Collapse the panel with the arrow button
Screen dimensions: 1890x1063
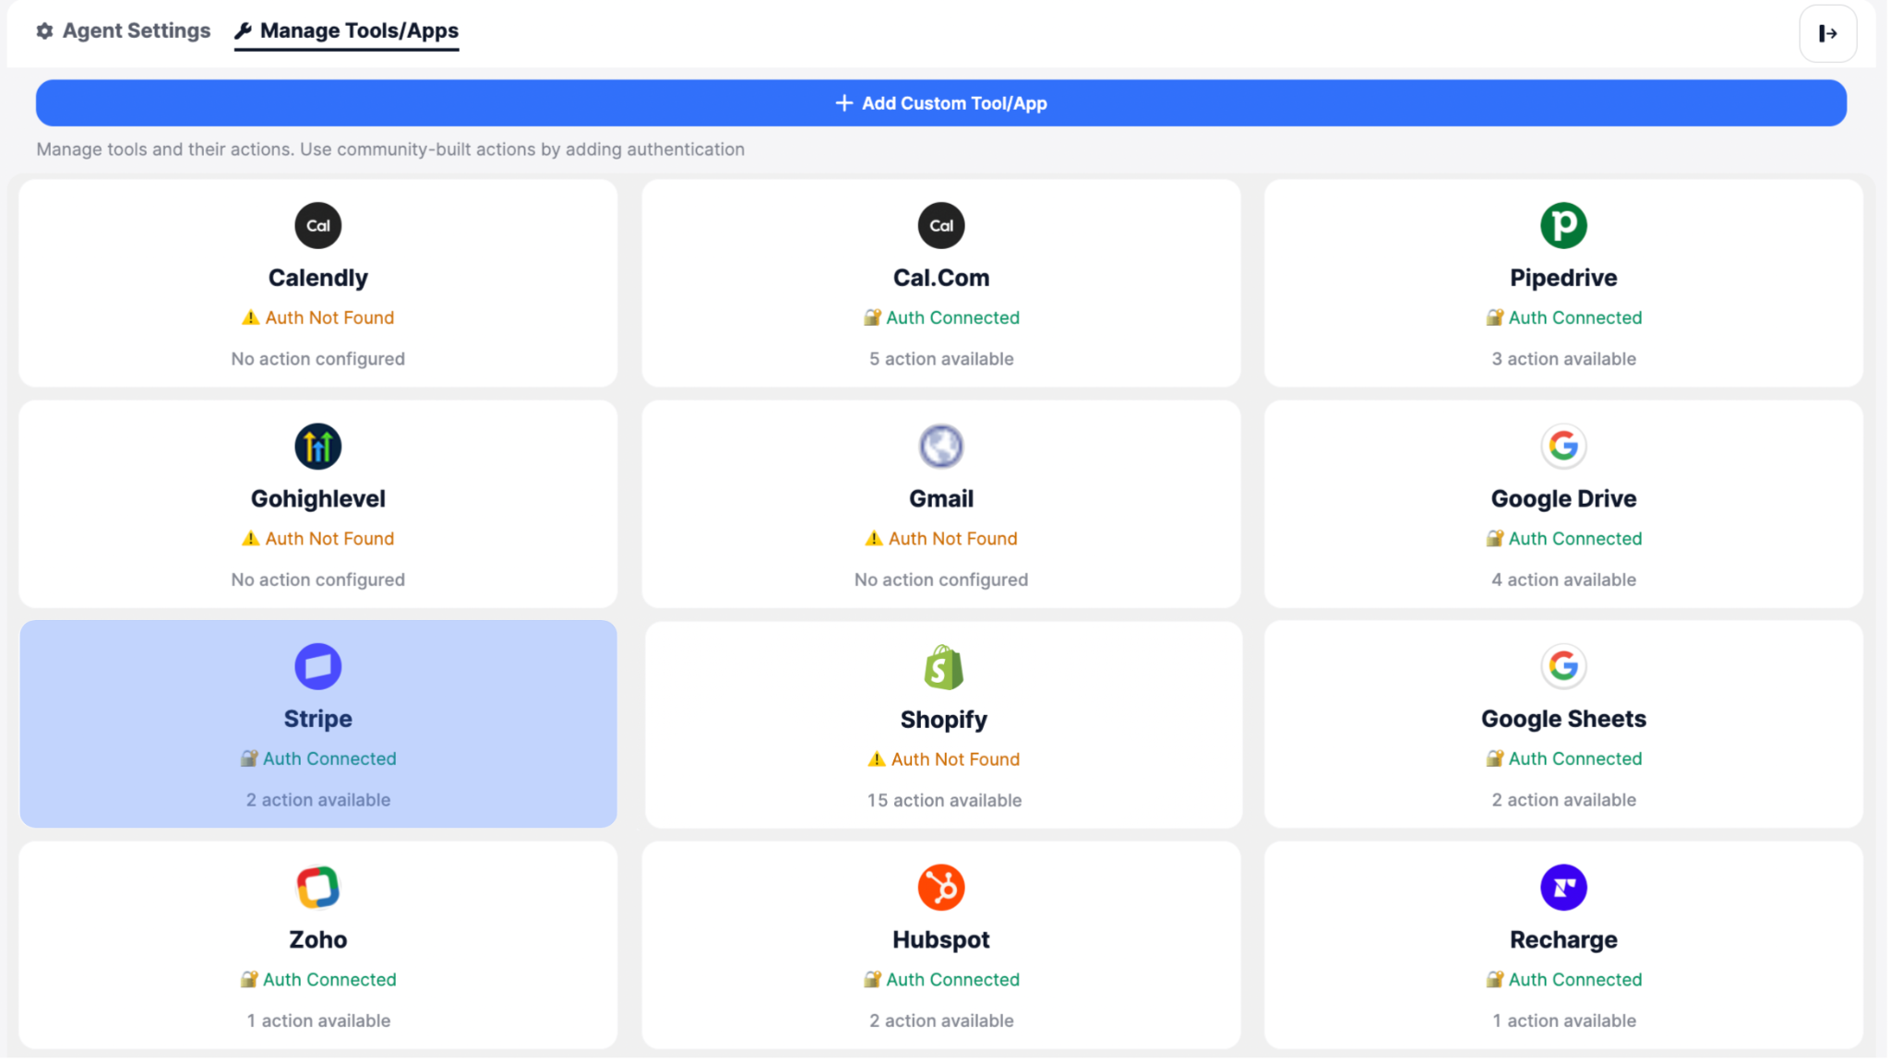1826,34
